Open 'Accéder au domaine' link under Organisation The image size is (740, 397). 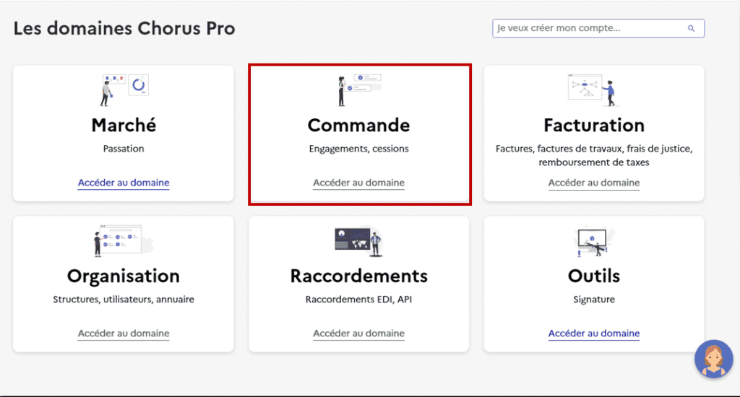click(124, 333)
